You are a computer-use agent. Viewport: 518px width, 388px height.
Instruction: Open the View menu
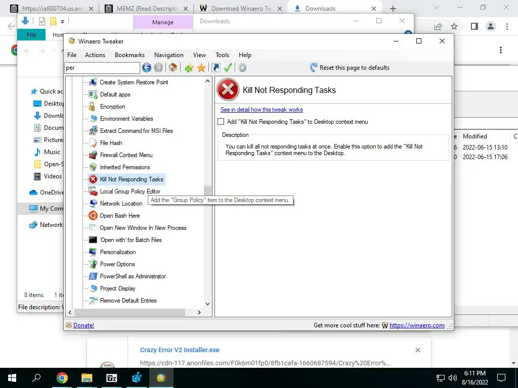coord(199,55)
